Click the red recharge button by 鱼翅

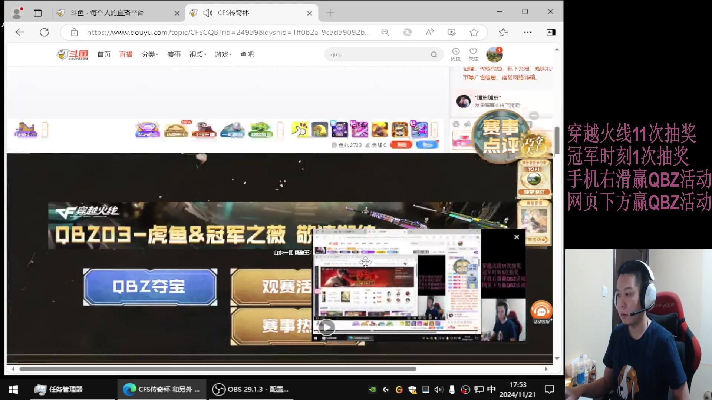[401, 145]
